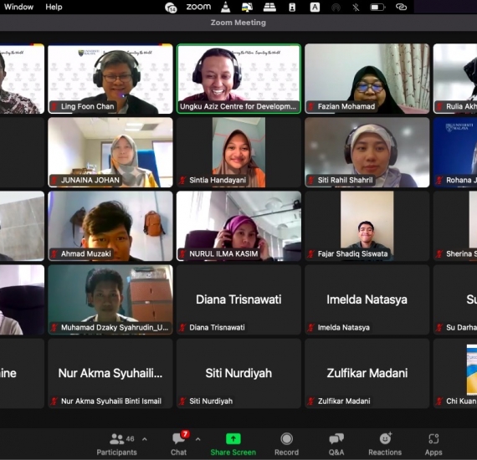Click muted mic icon beside Ling Foon Chan

point(54,106)
